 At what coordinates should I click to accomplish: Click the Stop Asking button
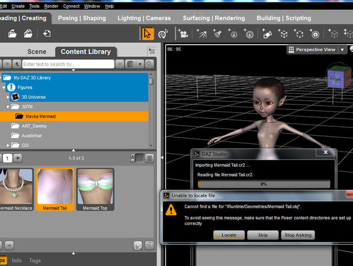point(298,235)
